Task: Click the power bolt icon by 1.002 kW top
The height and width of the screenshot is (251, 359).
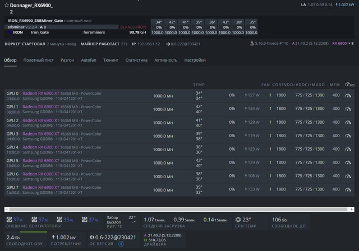Action: click(x=337, y=4)
